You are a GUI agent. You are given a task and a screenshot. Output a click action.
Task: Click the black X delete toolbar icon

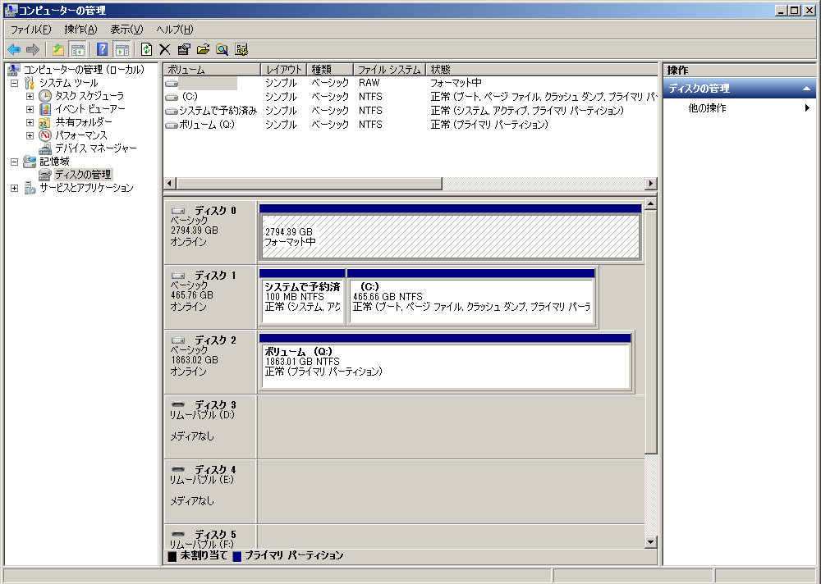[165, 50]
